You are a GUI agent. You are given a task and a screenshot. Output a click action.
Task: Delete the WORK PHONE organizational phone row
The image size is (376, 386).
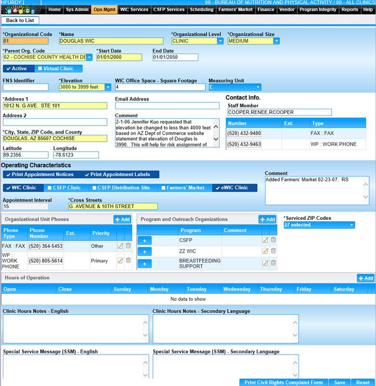point(128,260)
